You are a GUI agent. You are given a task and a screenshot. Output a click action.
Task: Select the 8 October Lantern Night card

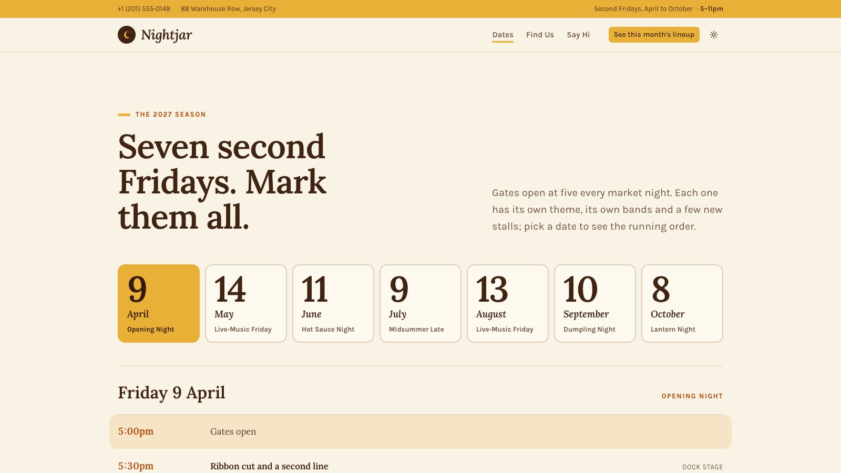(x=682, y=303)
